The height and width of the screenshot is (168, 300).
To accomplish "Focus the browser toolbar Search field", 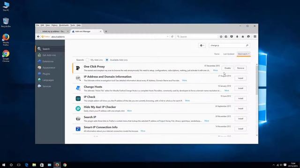I will [x=197, y=36].
